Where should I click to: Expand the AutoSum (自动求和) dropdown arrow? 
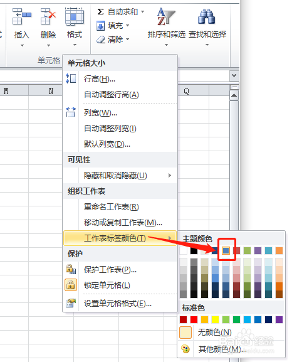(143, 11)
